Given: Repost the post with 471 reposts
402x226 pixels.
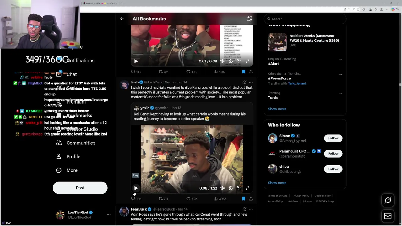Looking at the screenshot, I should click(163, 72).
